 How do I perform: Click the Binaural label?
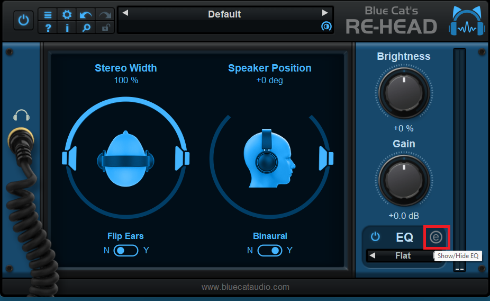pyautogui.click(x=270, y=236)
